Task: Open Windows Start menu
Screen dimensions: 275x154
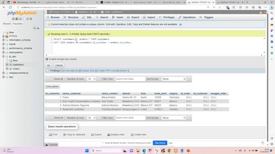Action: point(87,151)
